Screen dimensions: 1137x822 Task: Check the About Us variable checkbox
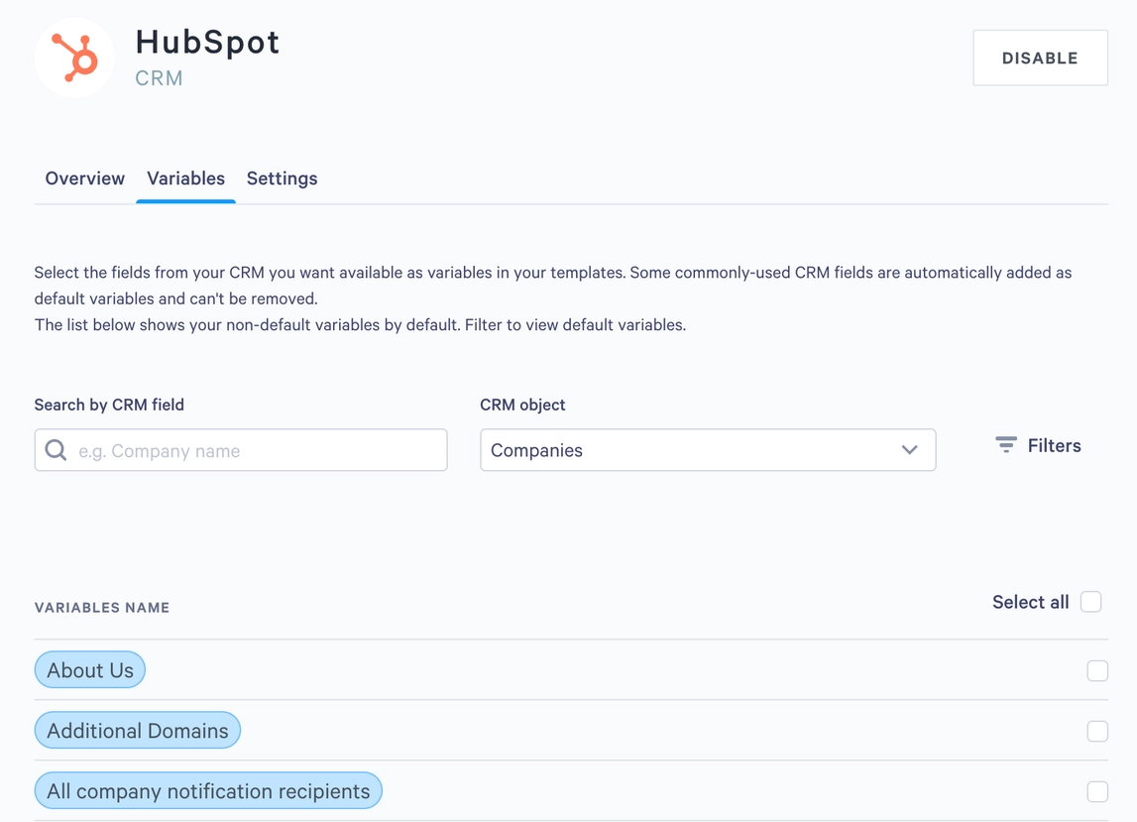point(1097,670)
